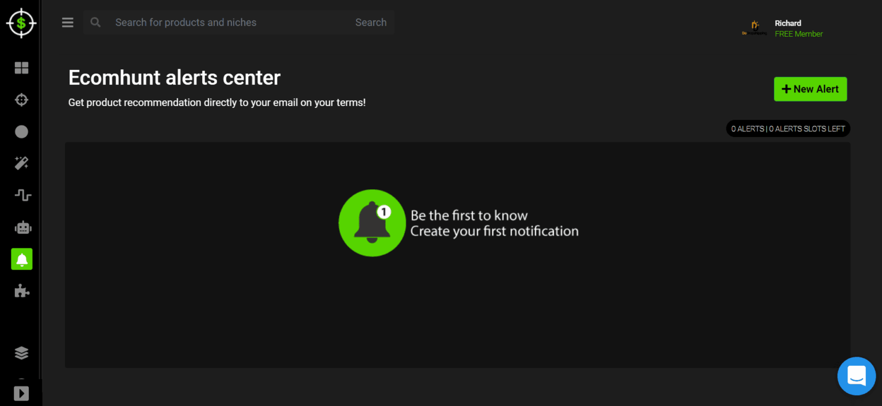Open the puzzle piece extension icon
The height and width of the screenshot is (406, 882).
coord(21,291)
